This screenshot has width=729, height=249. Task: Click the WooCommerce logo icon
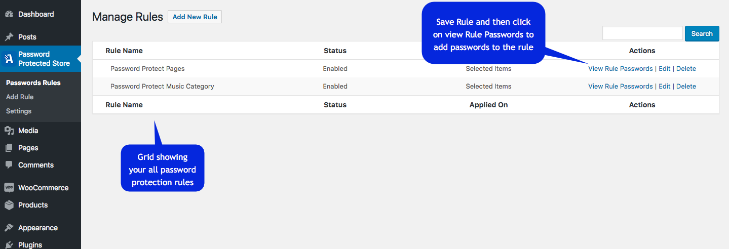9,188
